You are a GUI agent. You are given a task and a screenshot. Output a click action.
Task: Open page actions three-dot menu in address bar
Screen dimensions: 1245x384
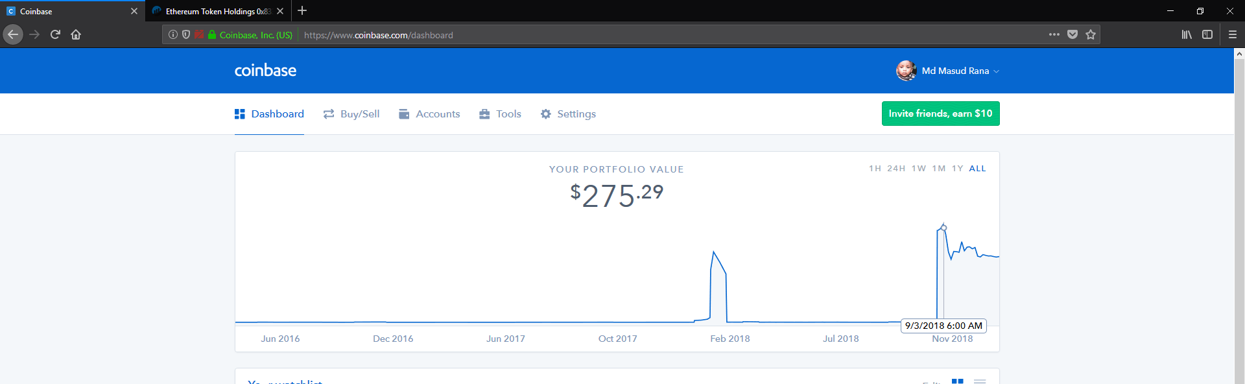(x=1054, y=34)
